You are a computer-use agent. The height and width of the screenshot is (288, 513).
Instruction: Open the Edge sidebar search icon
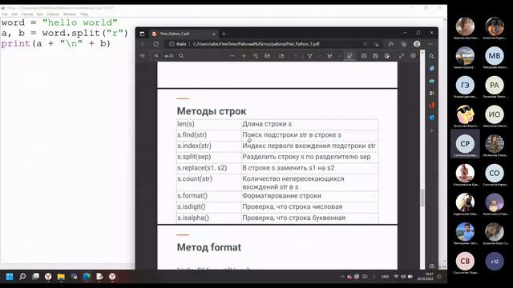432,56
